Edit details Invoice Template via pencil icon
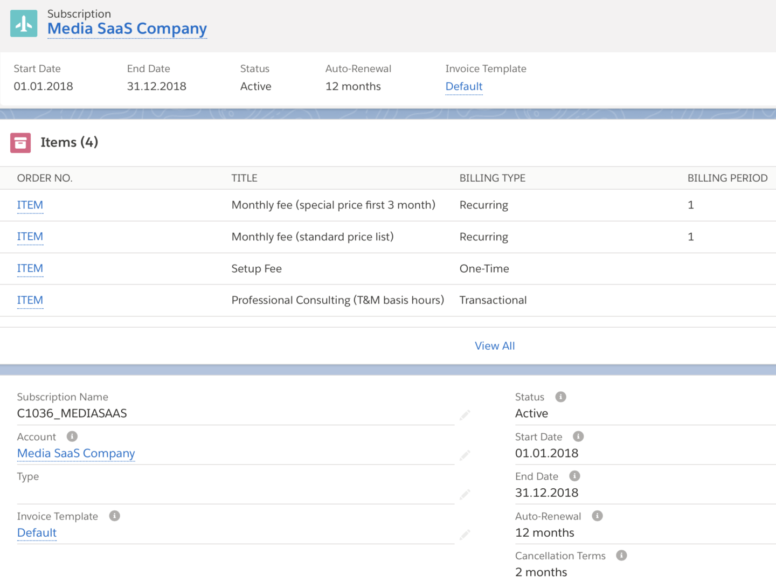The height and width of the screenshot is (582, 776). 465,535
